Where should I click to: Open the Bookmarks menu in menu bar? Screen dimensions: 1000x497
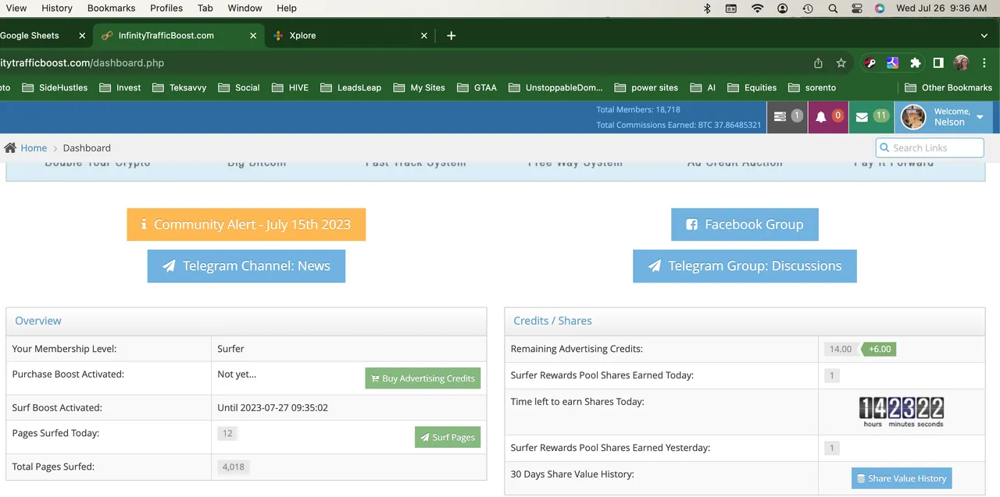(x=111, y=8)
